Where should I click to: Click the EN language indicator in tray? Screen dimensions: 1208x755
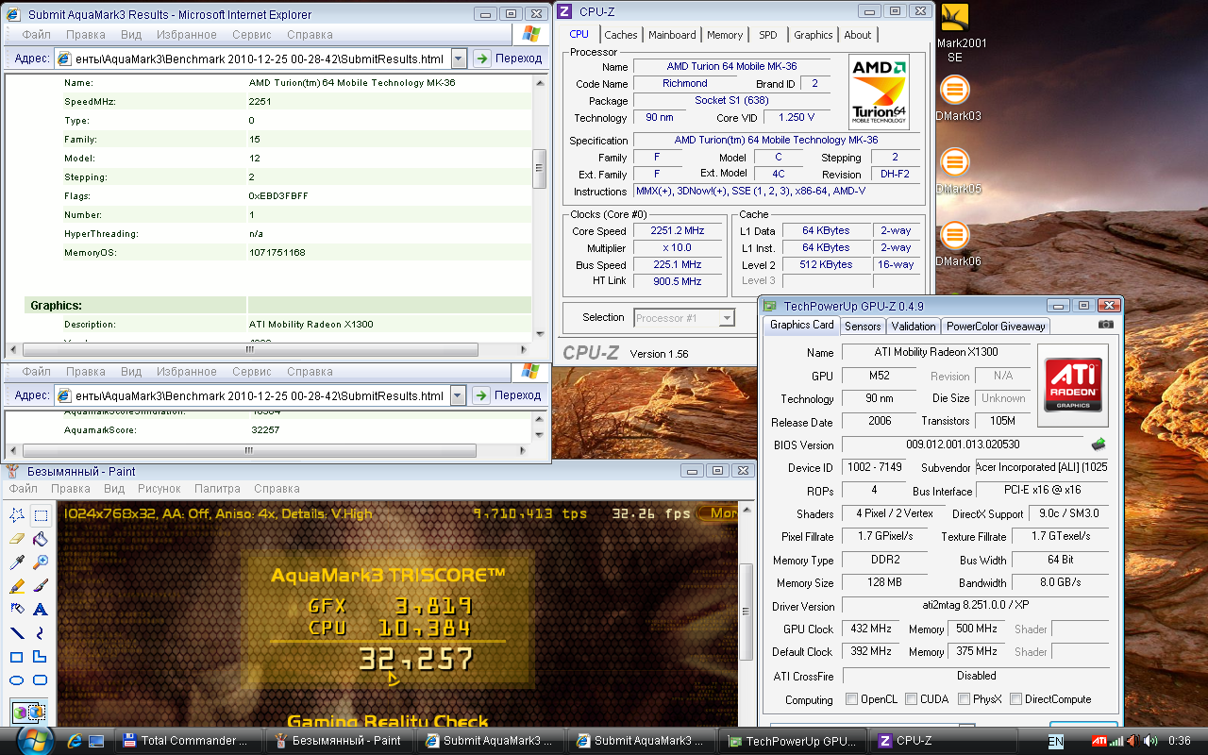click(1055, 742)
